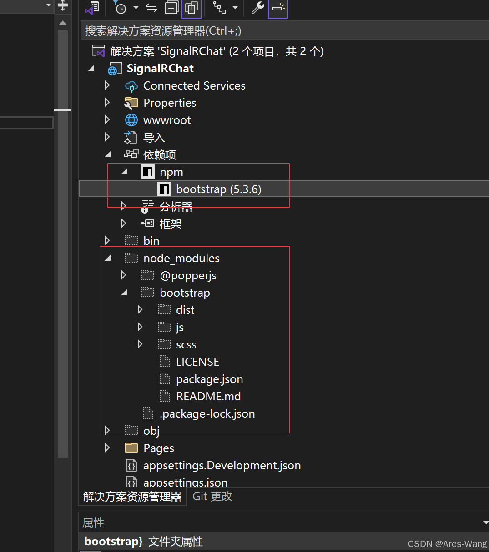
Task: Select appsettings.Development.json file
Action: click(222, 466)
